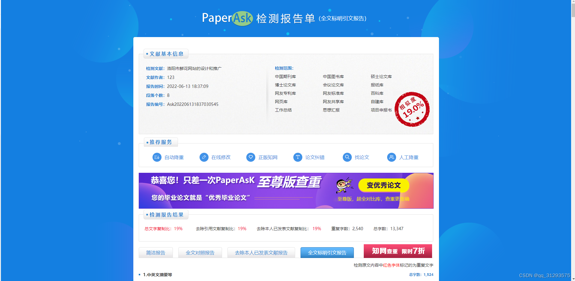
Task: Click the 知网查重 限时7折 banner button
Action: click(398, 251)
